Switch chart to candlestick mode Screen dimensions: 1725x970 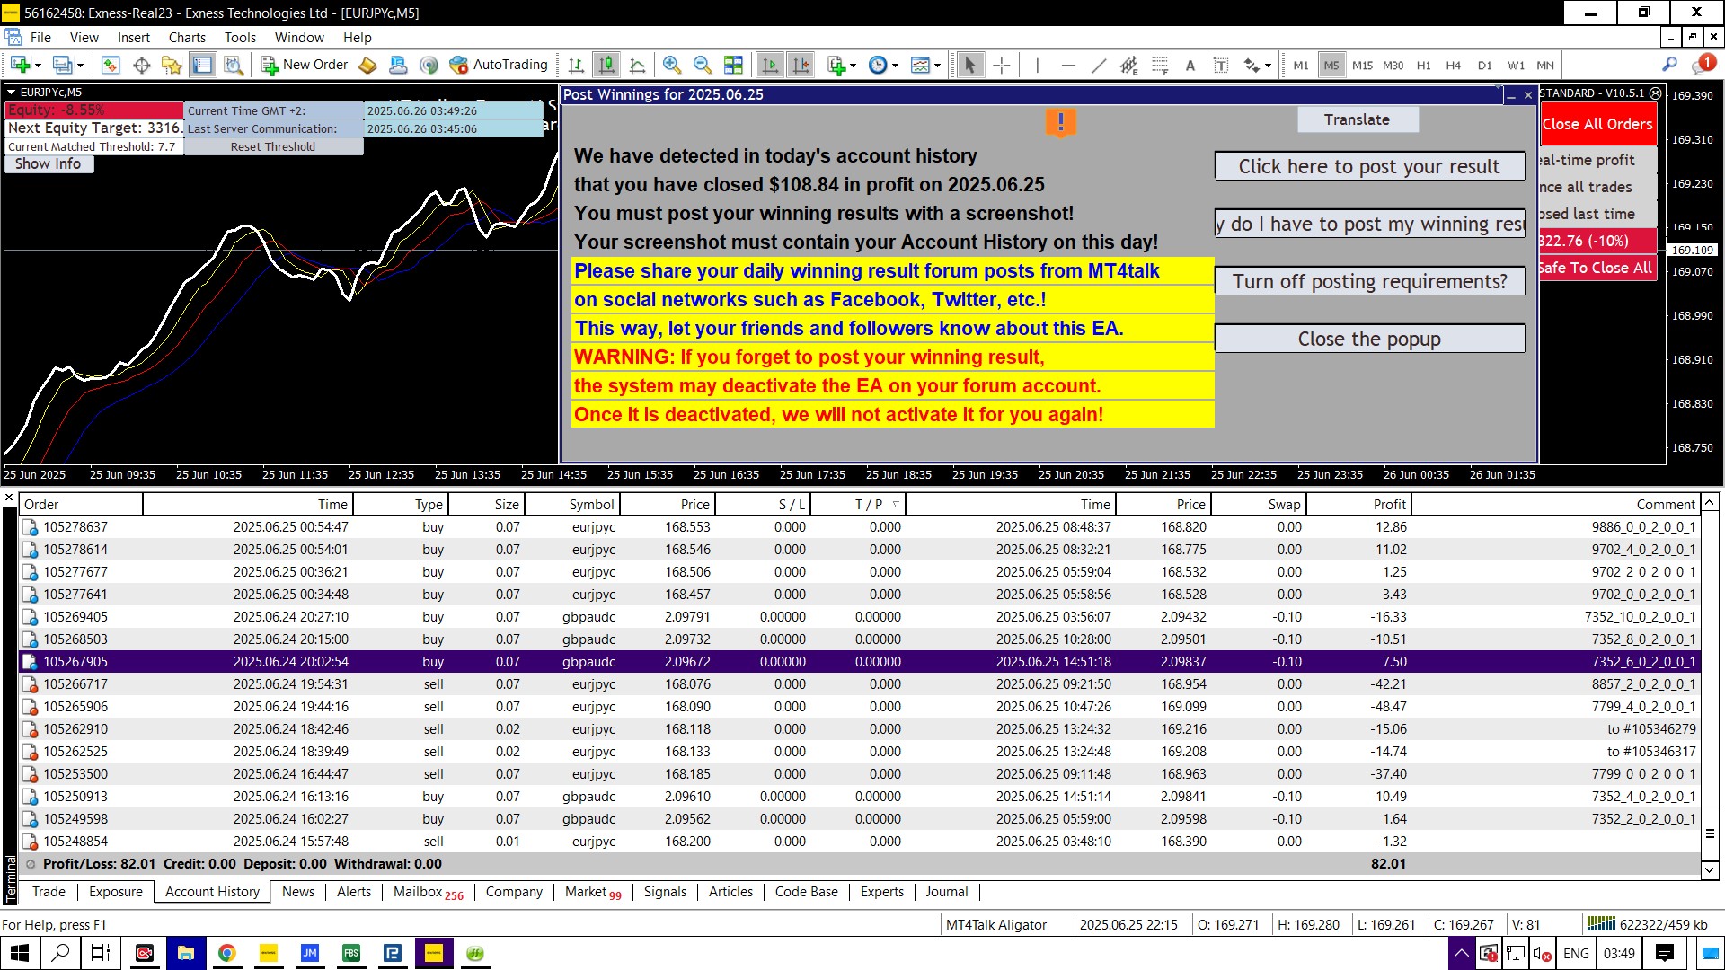tap(607, 65)
